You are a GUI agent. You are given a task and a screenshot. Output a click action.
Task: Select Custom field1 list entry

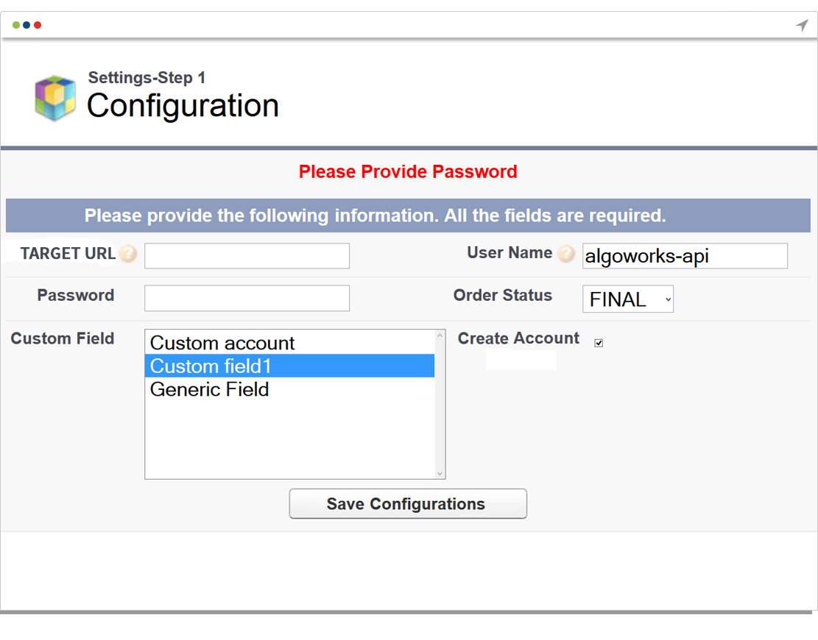(x=289, y=366)
